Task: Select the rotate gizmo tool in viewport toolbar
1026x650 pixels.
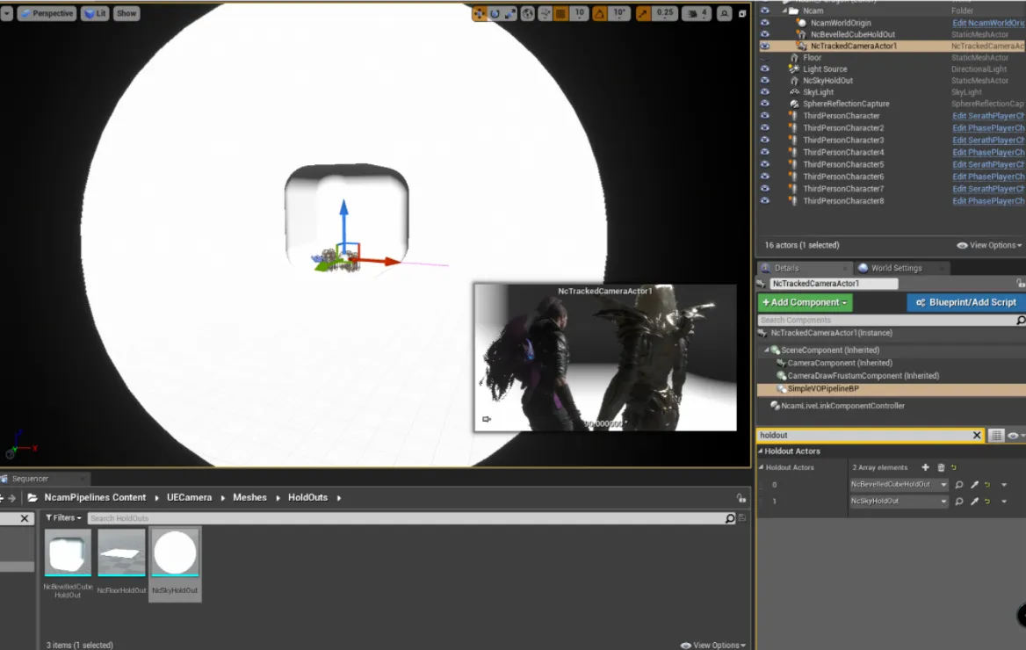Action: 495,13
